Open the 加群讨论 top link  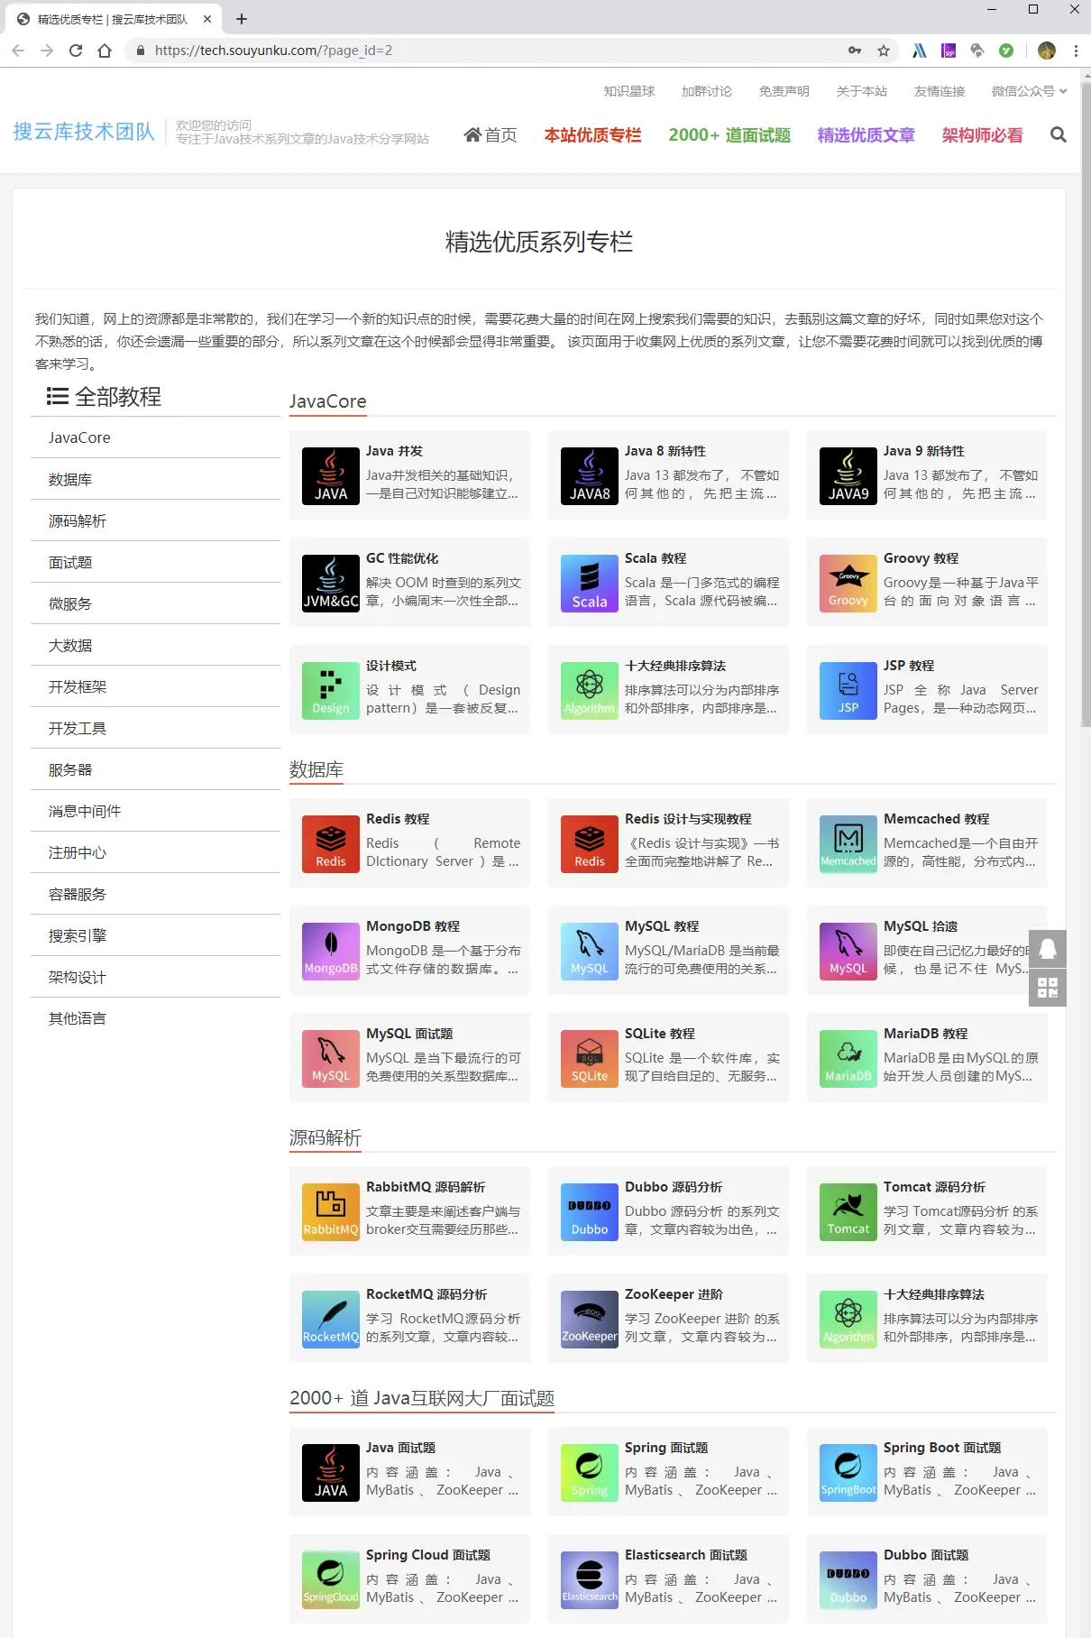(x=707, y=91)
